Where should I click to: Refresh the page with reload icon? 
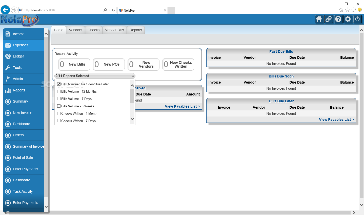coord(113,10)
